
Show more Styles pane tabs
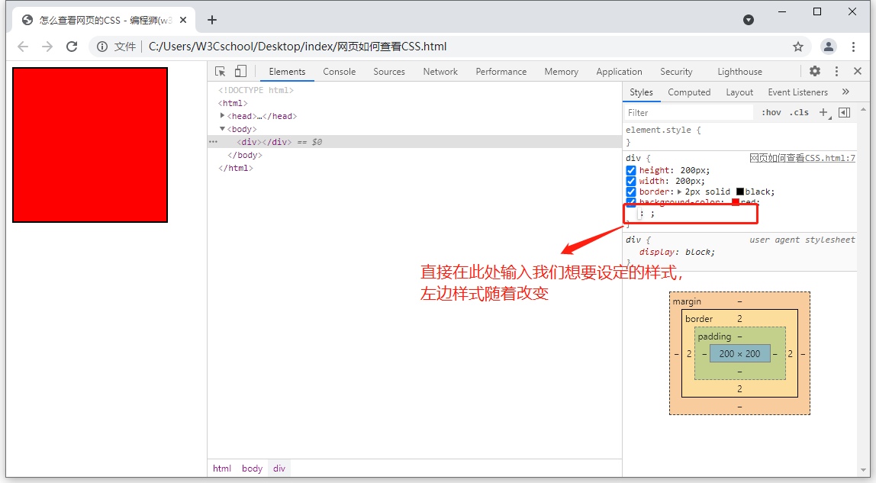(x=845, y=92)
